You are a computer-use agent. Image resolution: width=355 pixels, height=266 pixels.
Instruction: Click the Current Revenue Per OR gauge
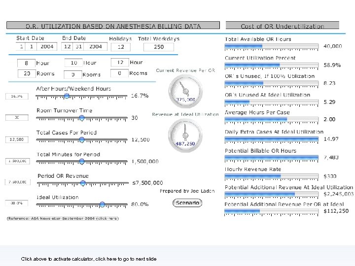pos(185,92)
